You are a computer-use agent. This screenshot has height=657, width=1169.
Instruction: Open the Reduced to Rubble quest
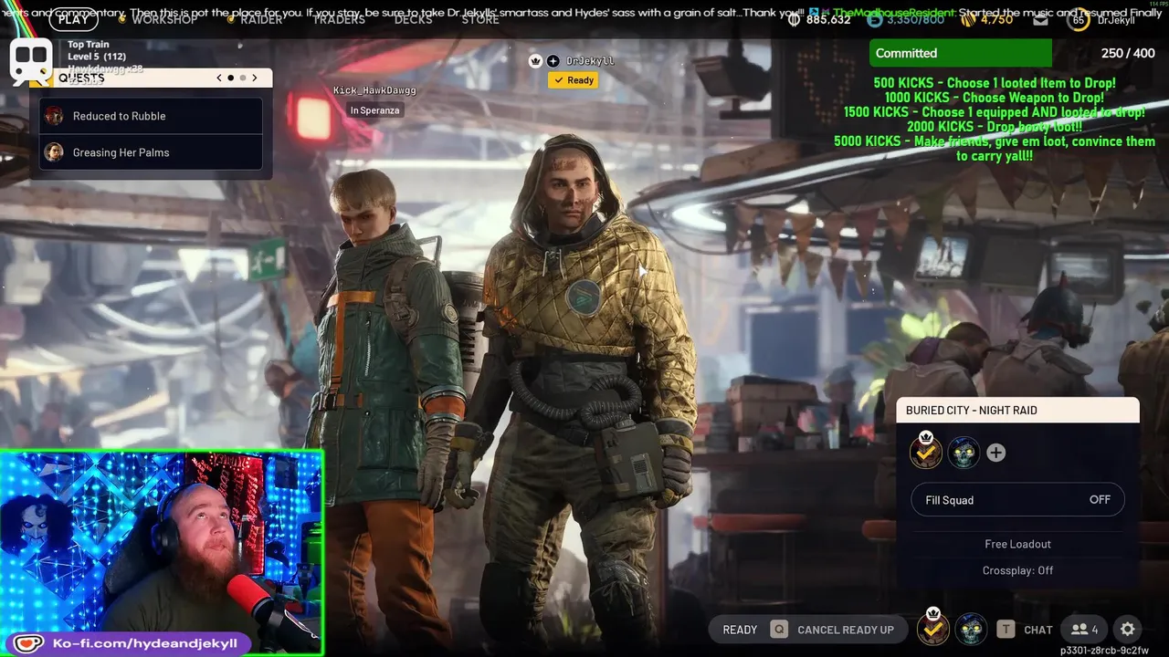pos(151,116)
